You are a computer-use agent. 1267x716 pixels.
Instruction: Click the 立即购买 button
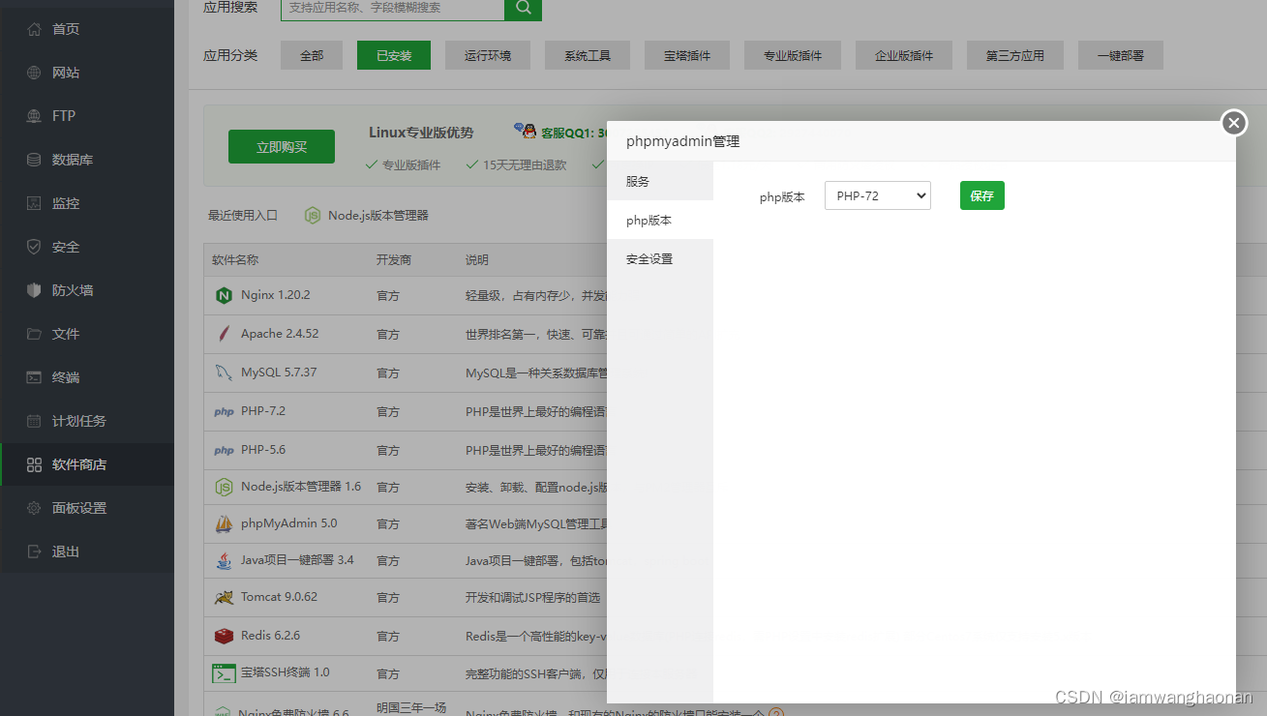click(282, 146)
